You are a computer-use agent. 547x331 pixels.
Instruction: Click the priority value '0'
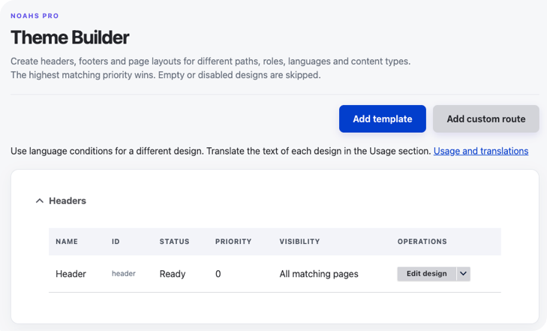click(218, 274)
